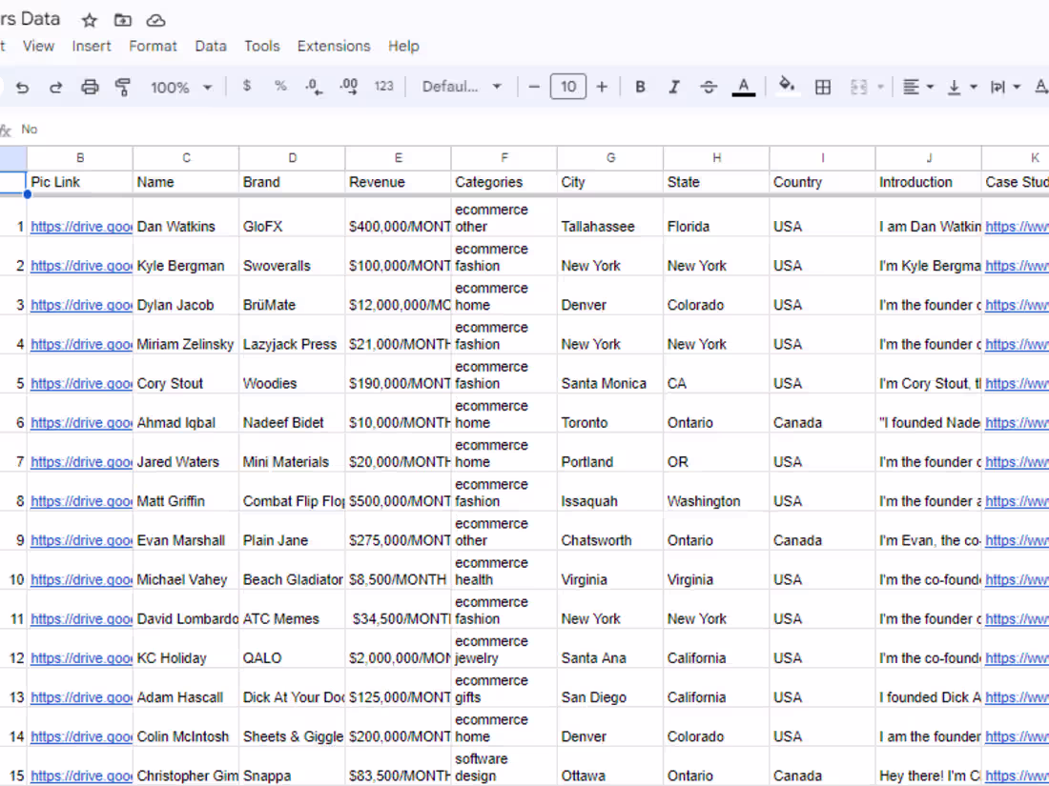Toggle bold formatting
The height and width of the screenshot is (786, 1049).
tap(640, 87)
